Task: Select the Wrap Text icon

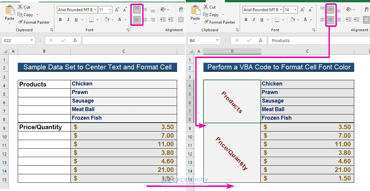Action: pos(181,9)
